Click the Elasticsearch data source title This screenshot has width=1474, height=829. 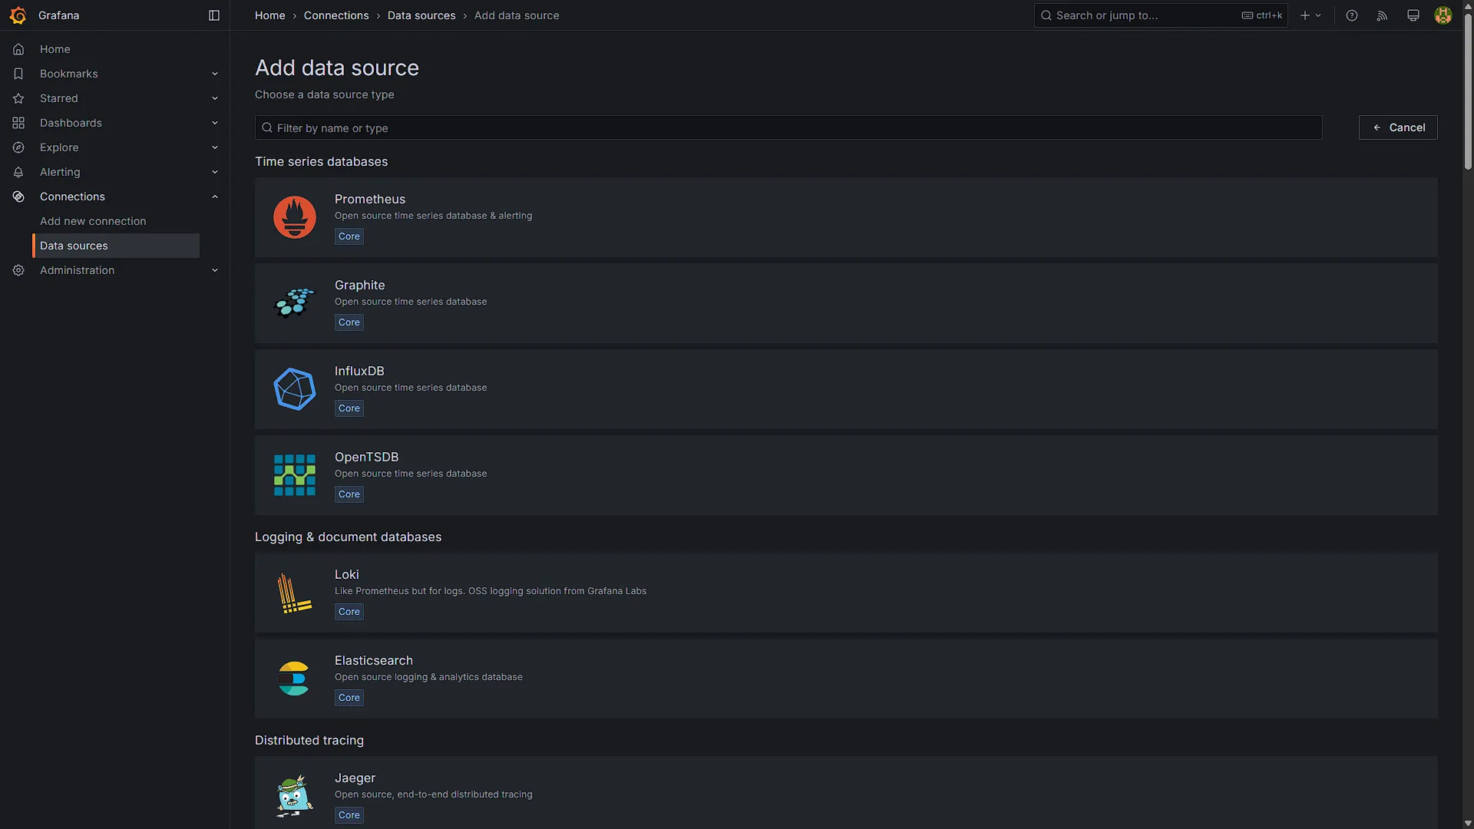[374, 660]
